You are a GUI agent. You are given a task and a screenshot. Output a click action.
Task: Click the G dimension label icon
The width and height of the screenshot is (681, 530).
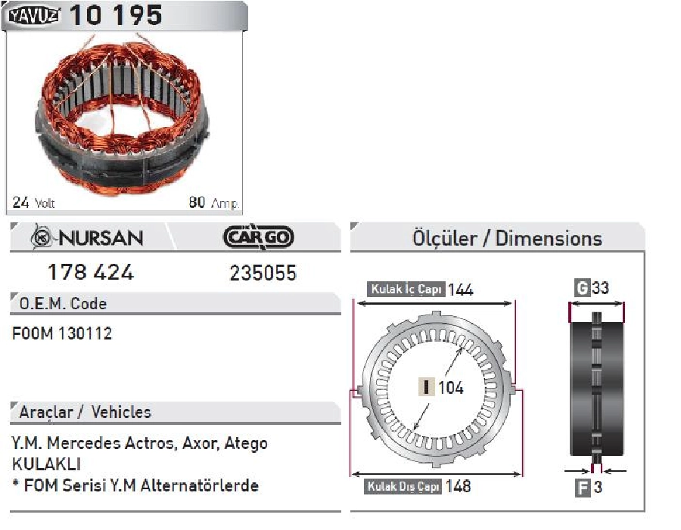582,287
